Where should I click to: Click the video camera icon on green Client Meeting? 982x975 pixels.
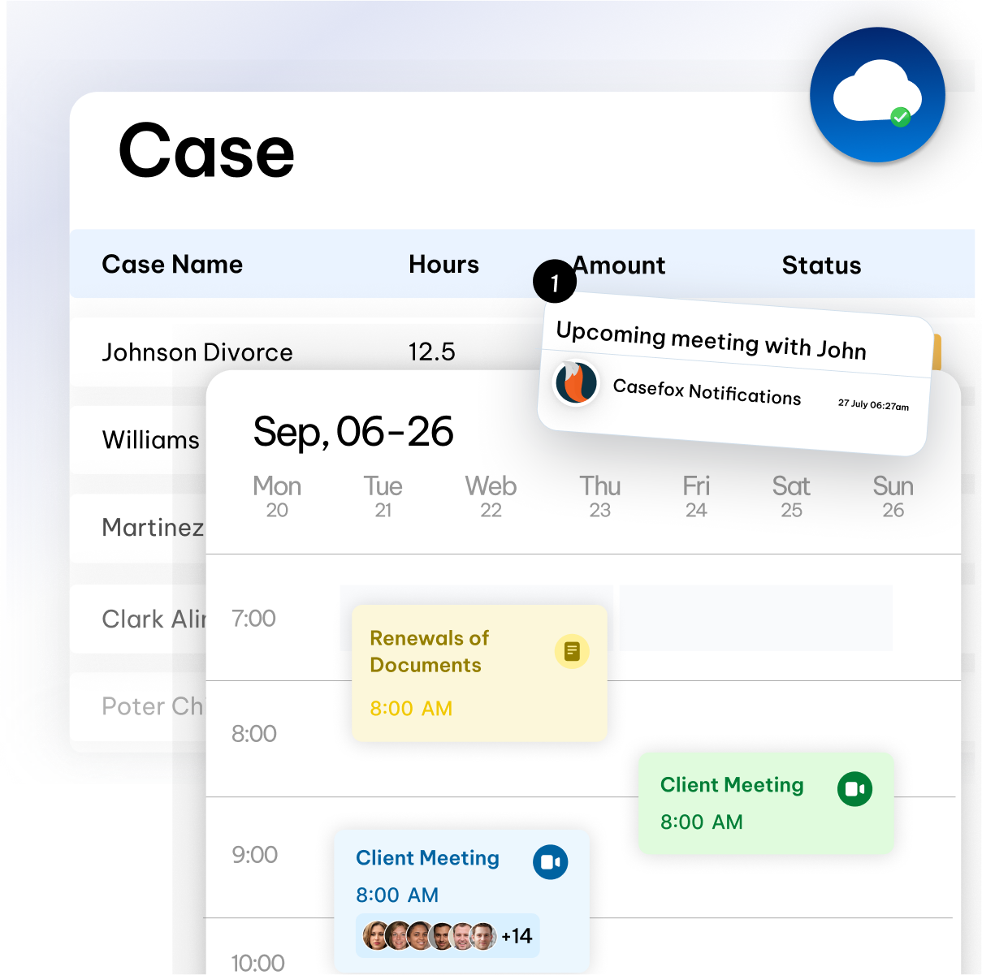click(854, 788)
